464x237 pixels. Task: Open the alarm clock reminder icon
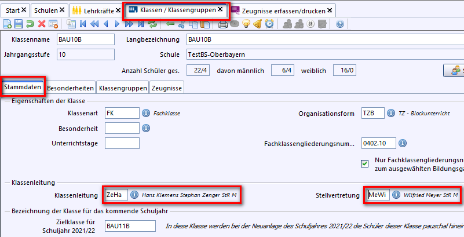[269, 24]
